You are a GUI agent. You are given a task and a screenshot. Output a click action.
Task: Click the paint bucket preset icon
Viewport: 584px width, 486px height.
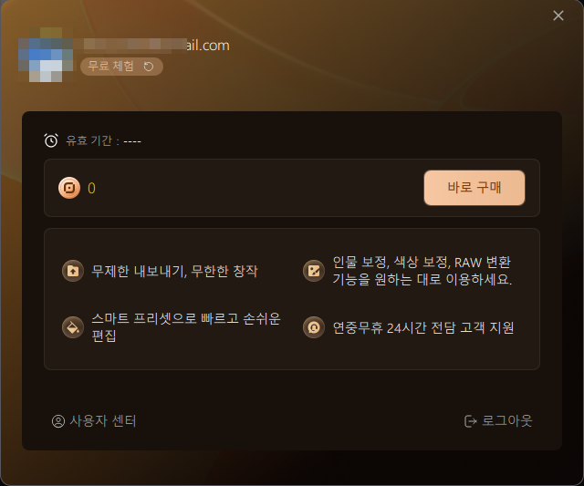pyautogui.click(x=73, y=327)
